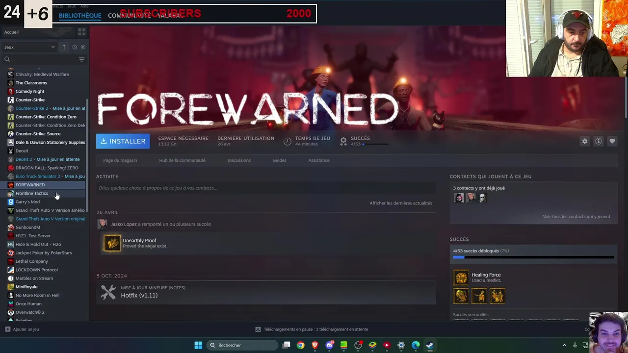Click the Windows Rechercher search box
This screenshot has width=628, height=353.
pos(242,345)
